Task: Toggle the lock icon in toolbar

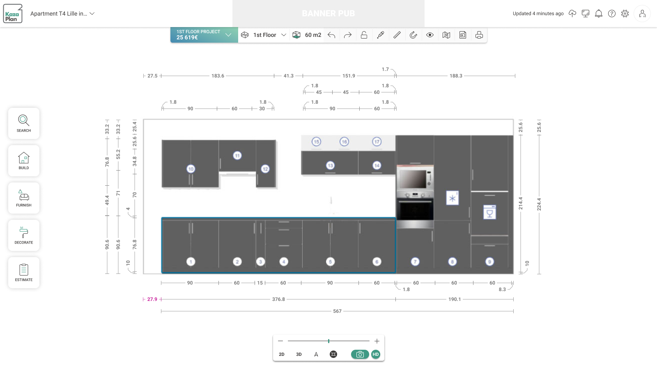Action: 364,35
